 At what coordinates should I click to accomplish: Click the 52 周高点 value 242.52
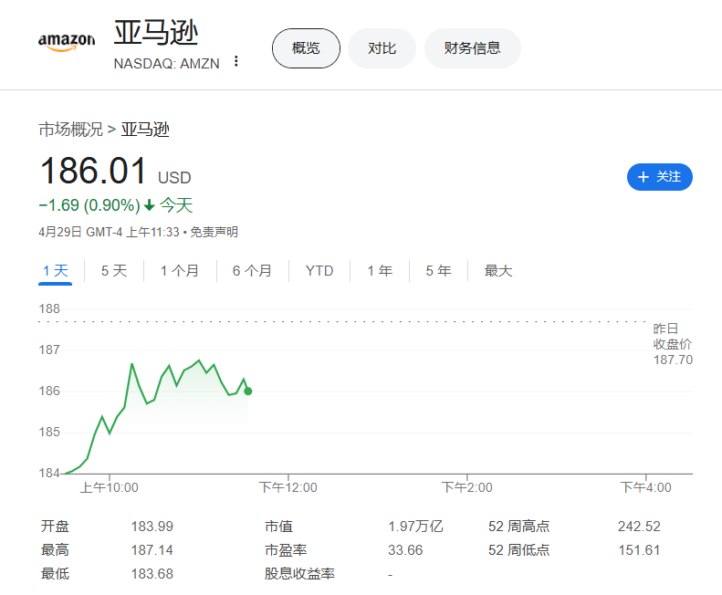639,527
